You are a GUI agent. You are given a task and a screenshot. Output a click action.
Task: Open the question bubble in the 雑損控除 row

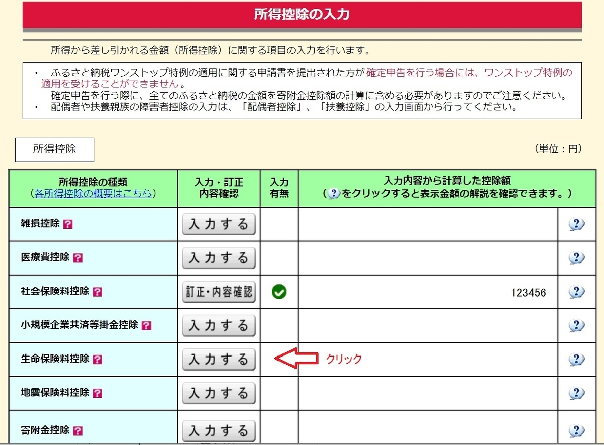[x=577, y=225]
